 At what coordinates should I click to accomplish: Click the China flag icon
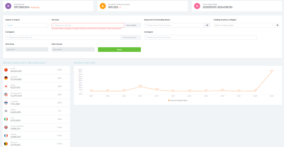click(x=6, y=70)
